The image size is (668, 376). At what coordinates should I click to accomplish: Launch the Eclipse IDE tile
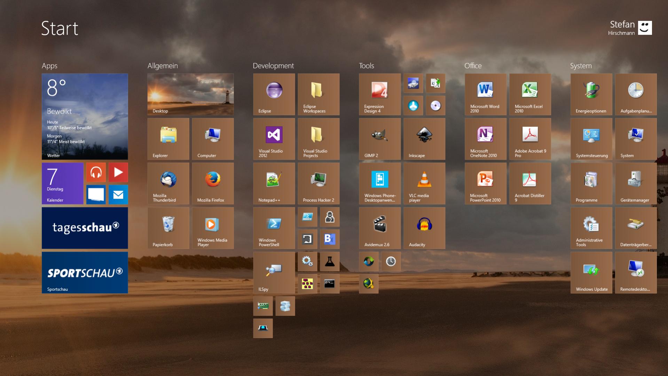[x=274, y=94]
